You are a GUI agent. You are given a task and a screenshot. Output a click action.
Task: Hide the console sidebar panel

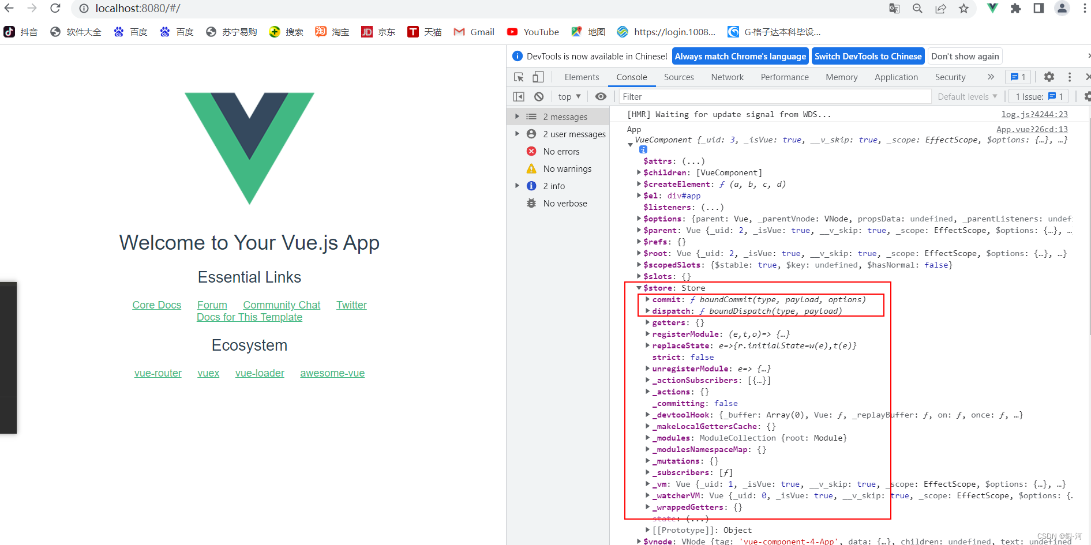pyautogui.click(x=518, y=96)
